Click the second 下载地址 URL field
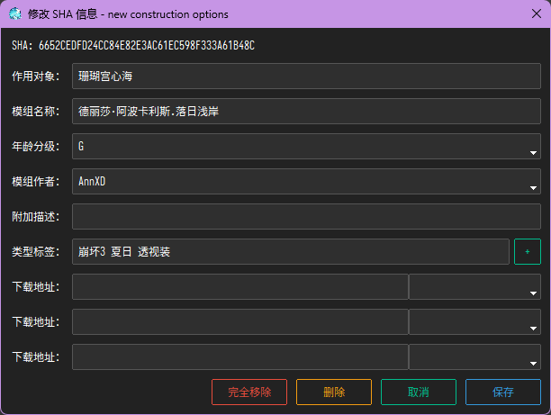 [240, 322]
